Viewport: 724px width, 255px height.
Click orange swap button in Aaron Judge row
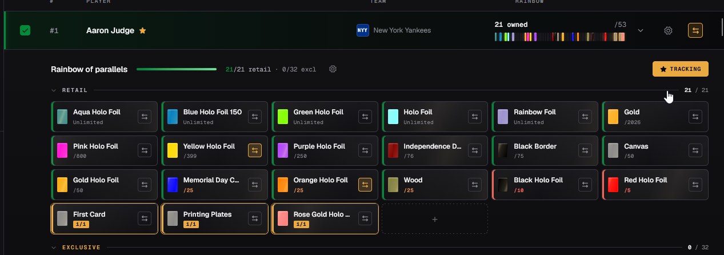click(x=695, y=30)
